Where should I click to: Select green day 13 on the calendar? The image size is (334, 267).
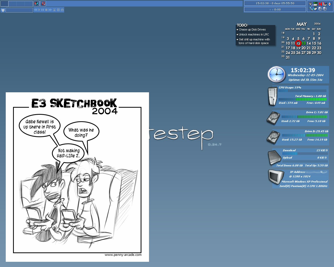click(303, 43)
